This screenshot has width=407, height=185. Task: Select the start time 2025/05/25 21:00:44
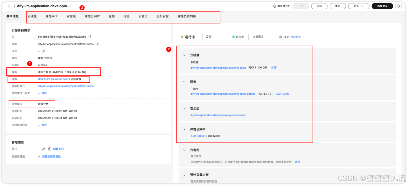point(57,118)
